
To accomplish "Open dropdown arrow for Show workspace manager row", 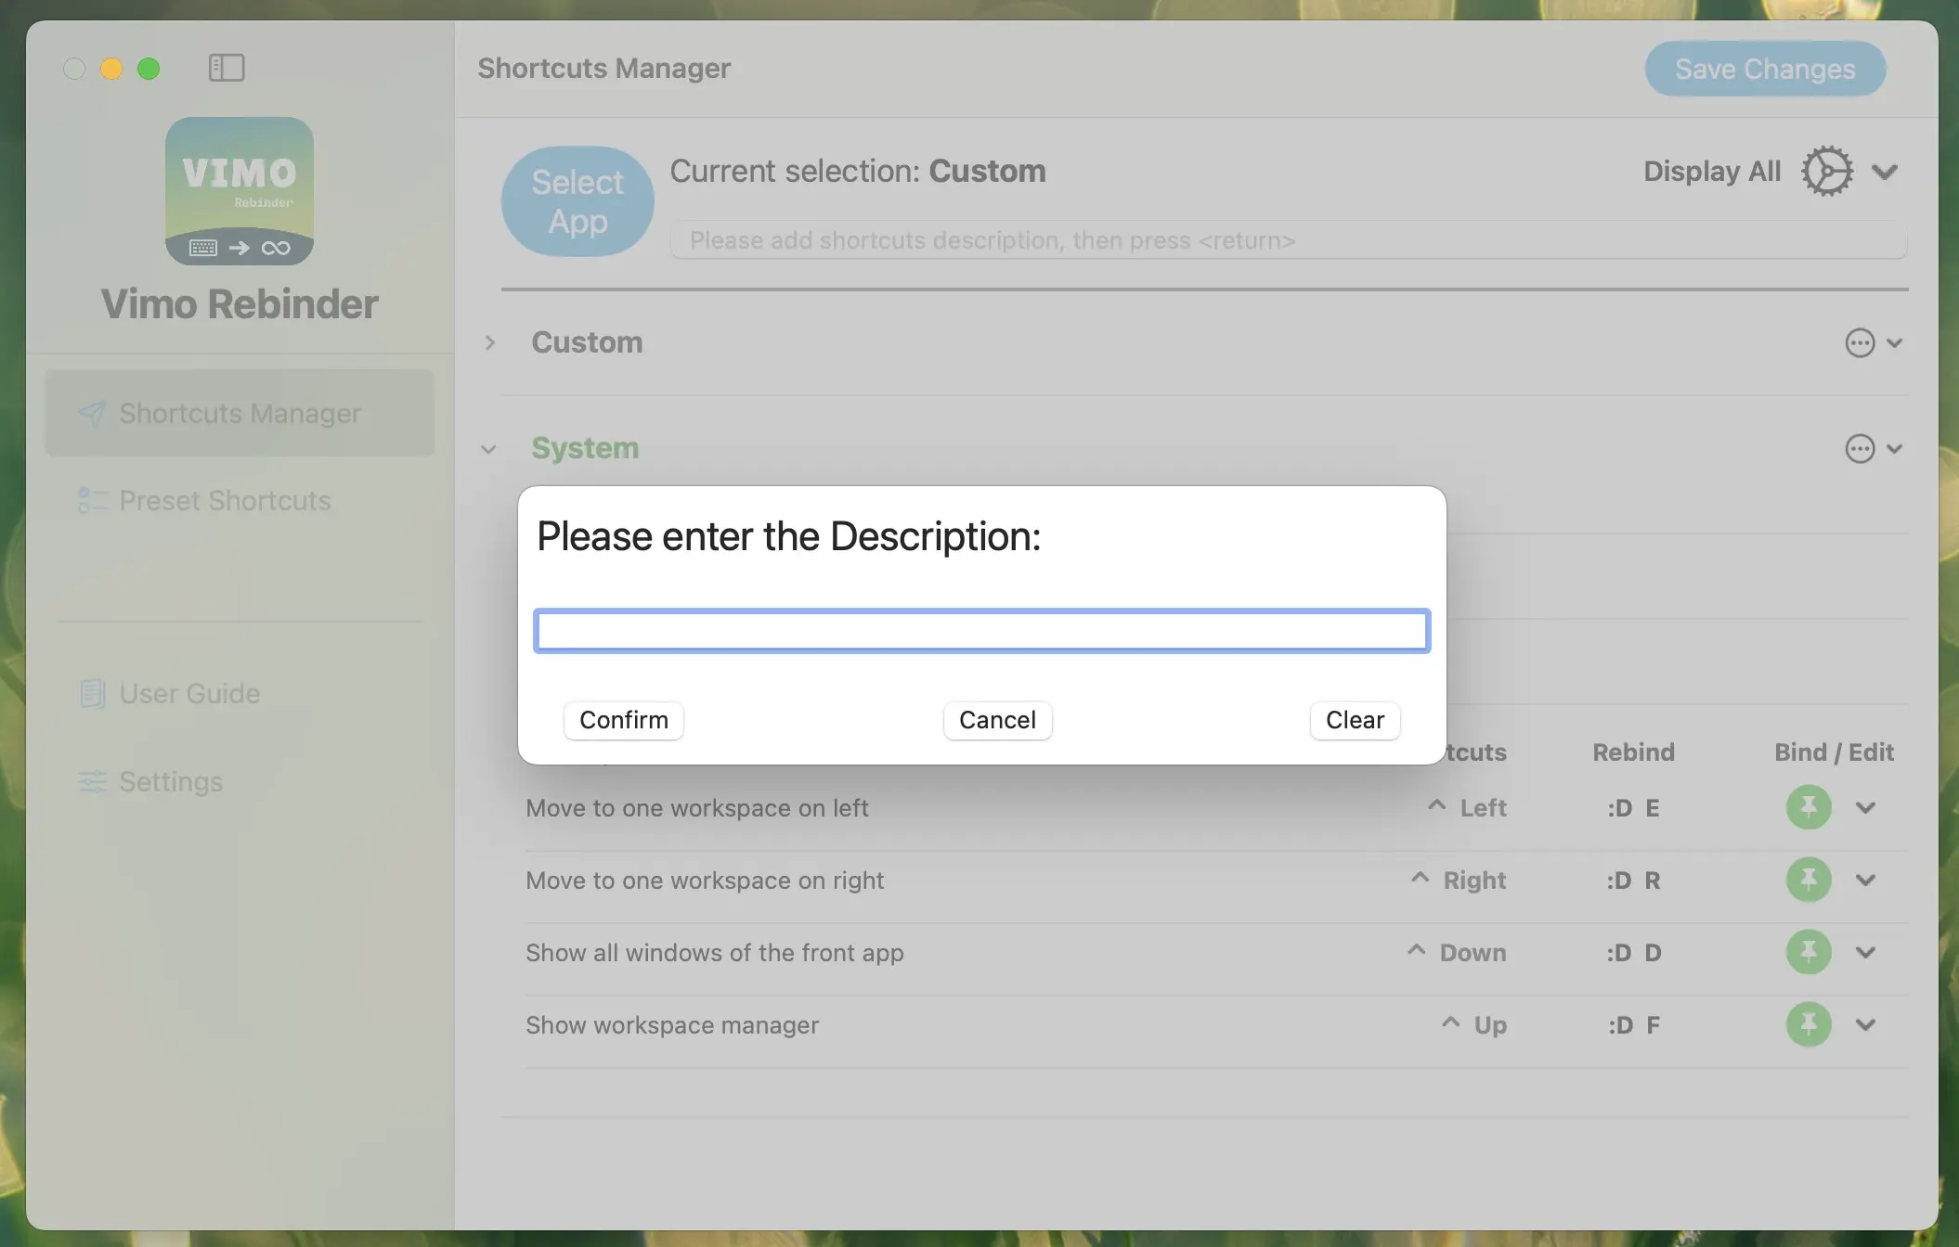I will [x=1866, y=1025].
